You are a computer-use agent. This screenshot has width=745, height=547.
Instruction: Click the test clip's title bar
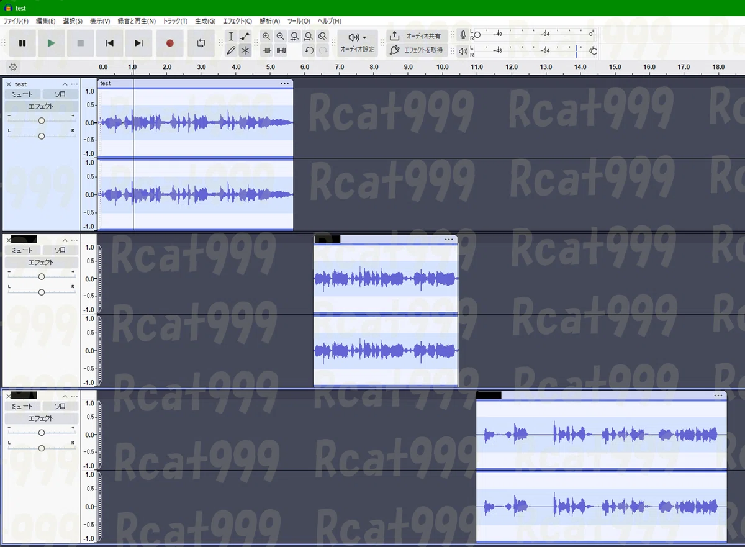(x=196, y=83)
